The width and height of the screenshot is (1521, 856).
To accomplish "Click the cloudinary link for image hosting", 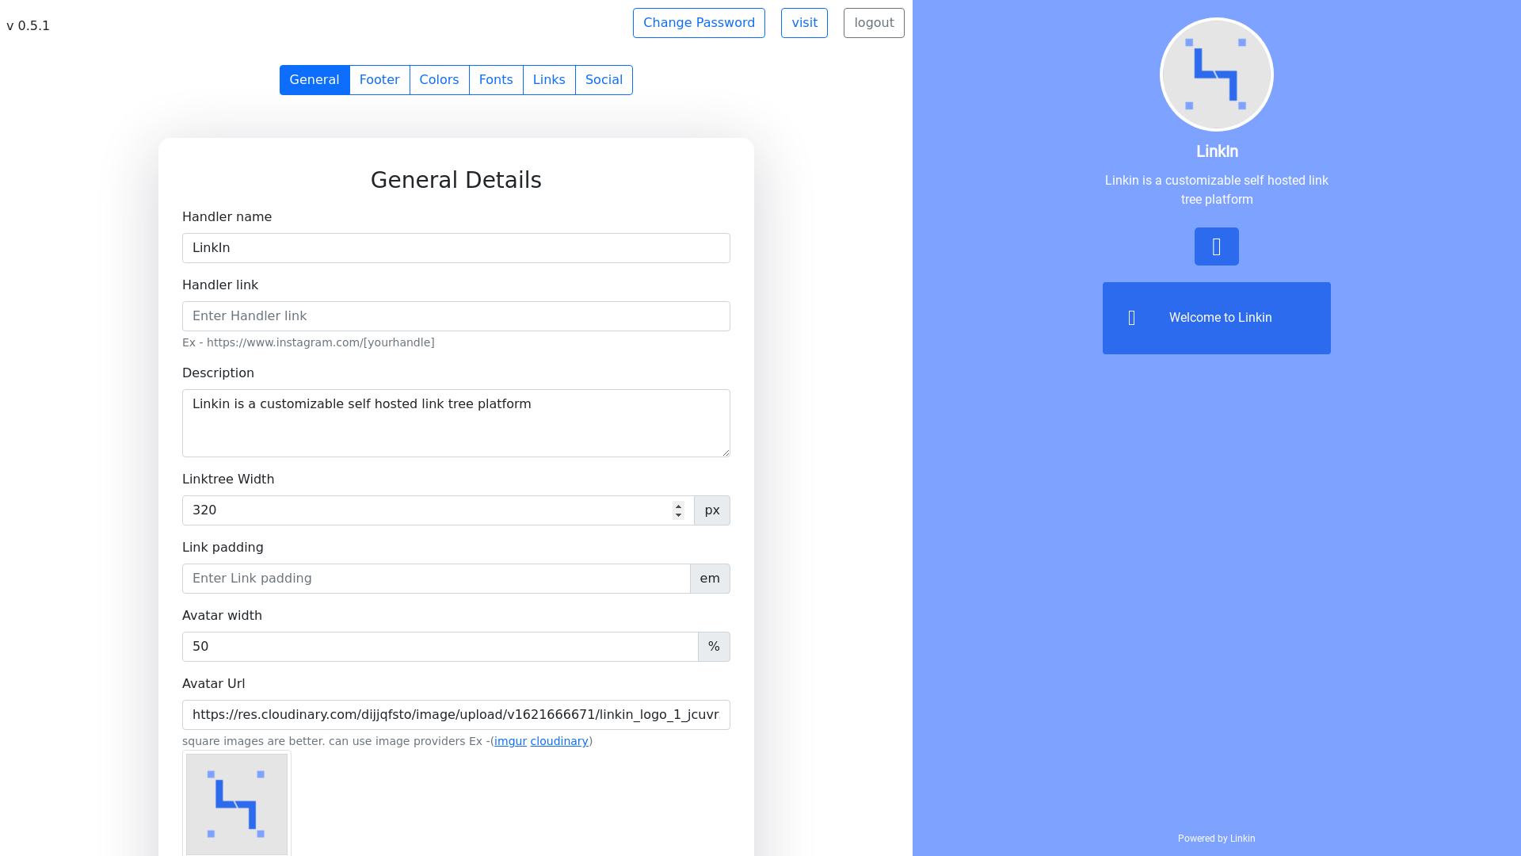I will tap(558, 741).
